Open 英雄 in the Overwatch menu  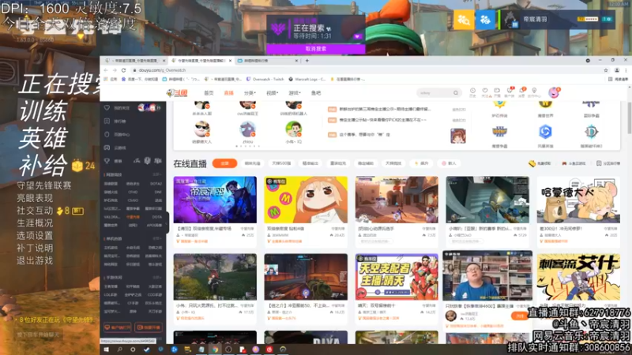(x=43, y=138)
